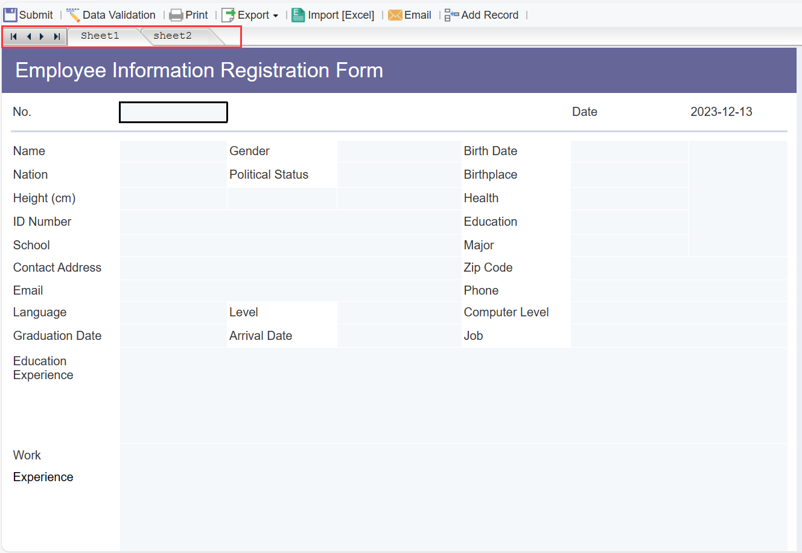Open Email via the envelope icon
802x553 pixels.
(395, 14)
